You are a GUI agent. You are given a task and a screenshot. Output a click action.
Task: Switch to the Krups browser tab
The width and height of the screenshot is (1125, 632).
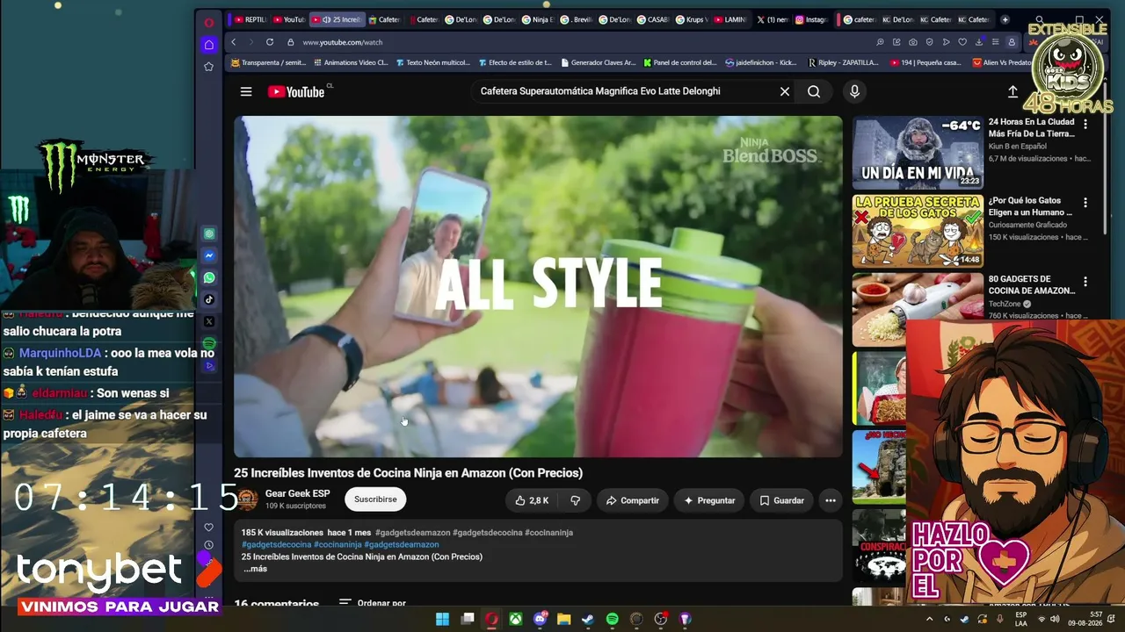tap(691, 19)
